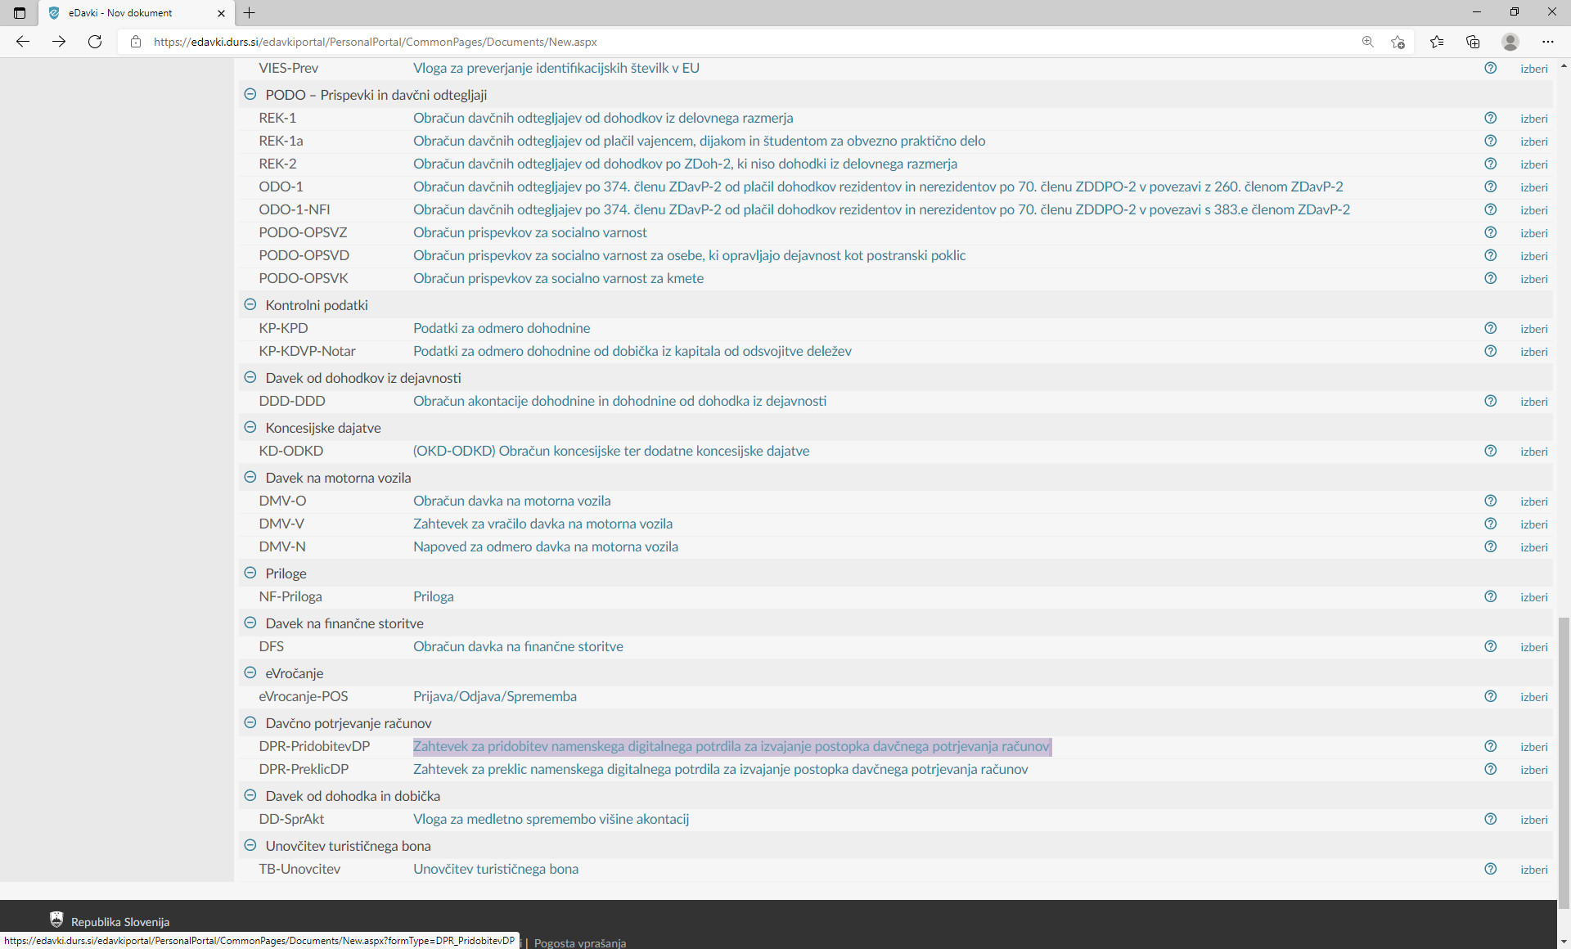
Task: Open new browser tab with plus button
Action: click(250, 13)
